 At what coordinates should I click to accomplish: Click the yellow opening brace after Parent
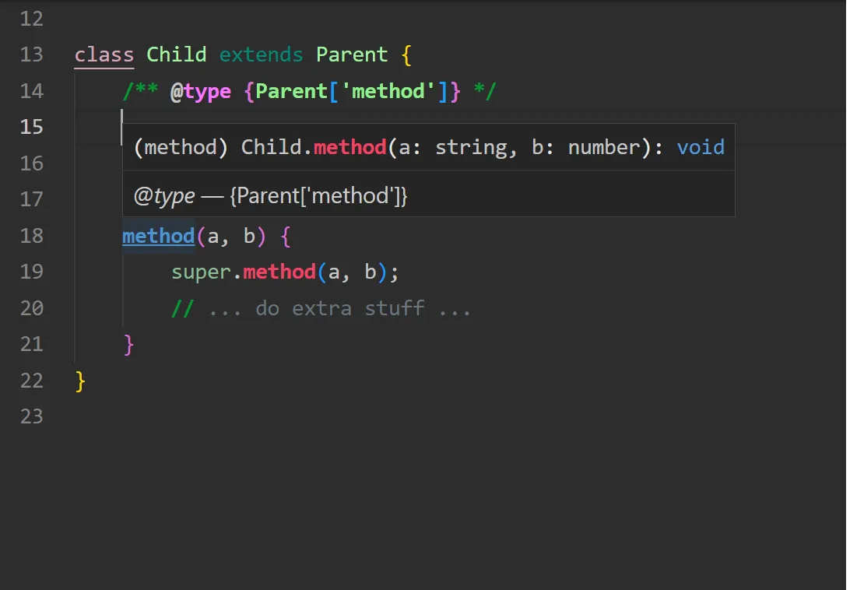point(406,55)
